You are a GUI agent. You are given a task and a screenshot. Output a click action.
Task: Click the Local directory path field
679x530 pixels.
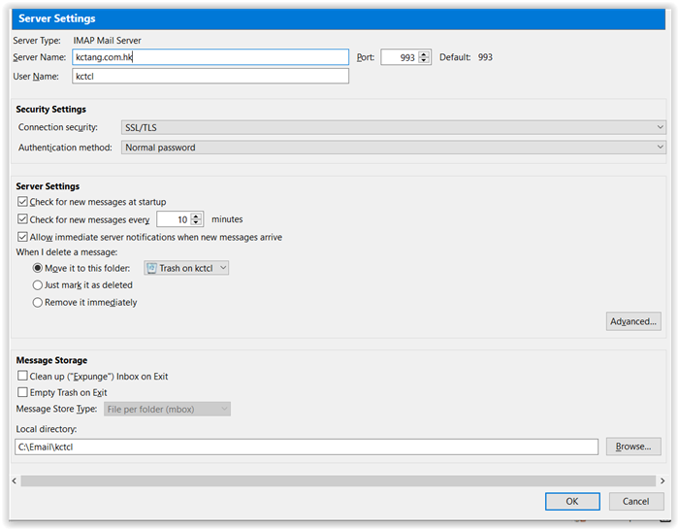[307, 447]
